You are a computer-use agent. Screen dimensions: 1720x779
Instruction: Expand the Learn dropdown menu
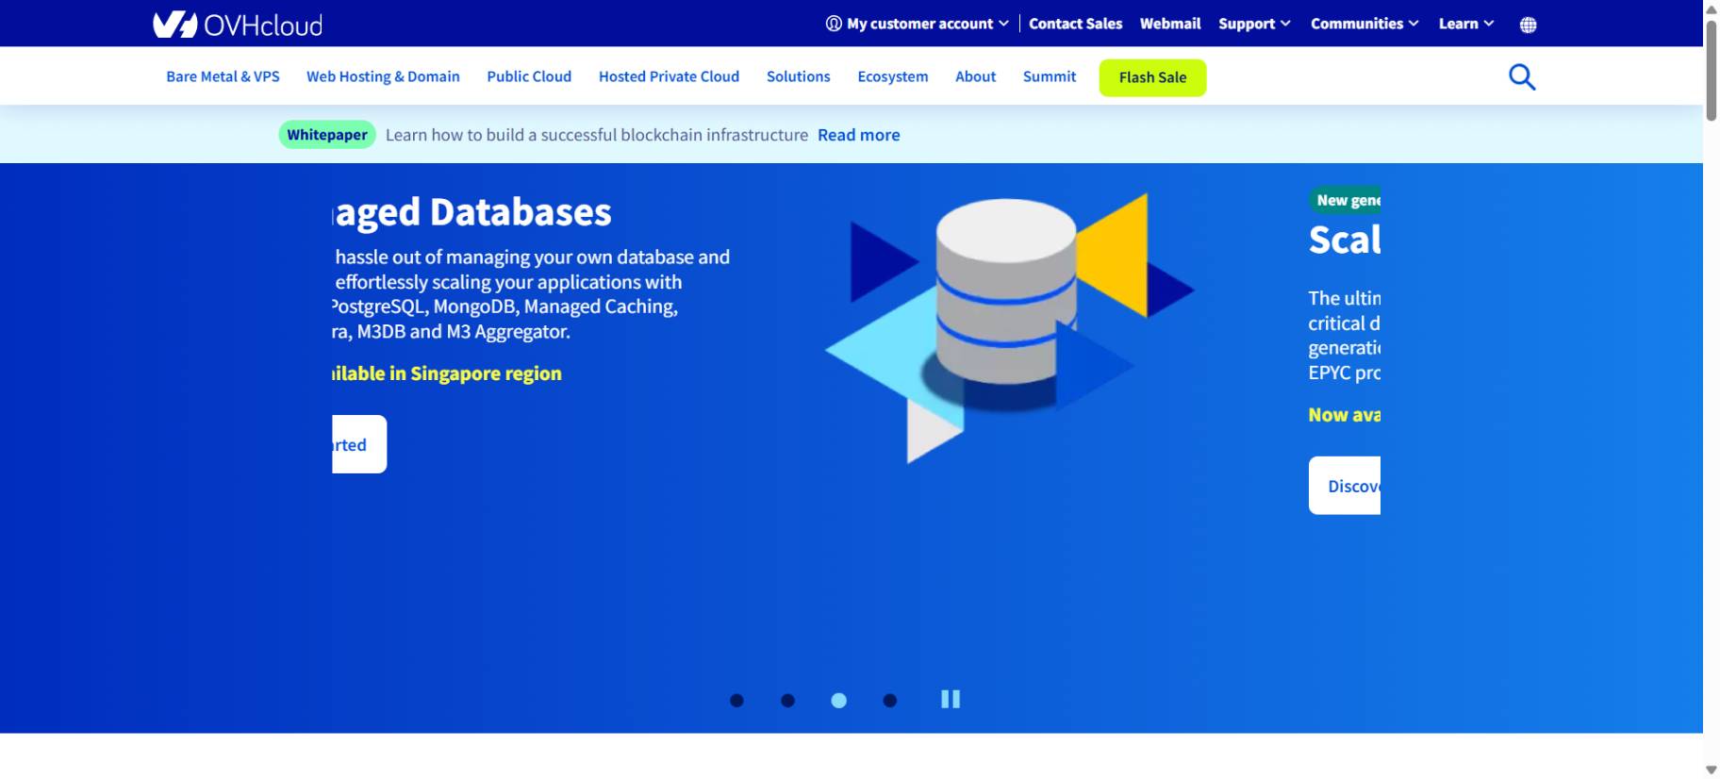(1466, 24)
